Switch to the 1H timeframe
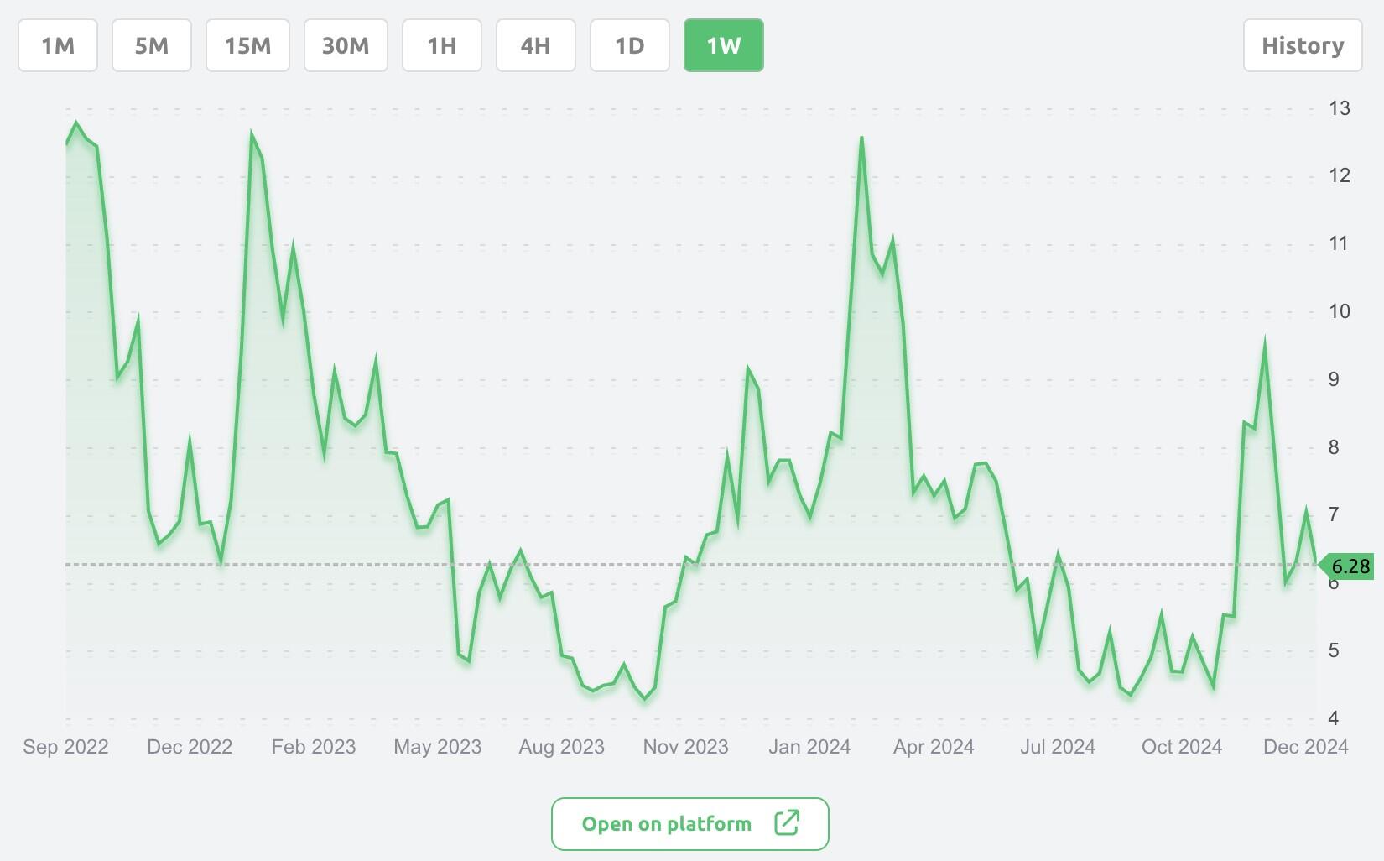1384x861 pixels. pyautogui.click(x=442, y=45)
